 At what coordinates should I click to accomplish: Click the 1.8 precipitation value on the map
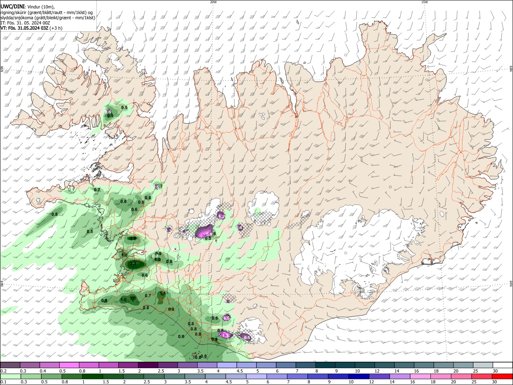click(133, 238)
